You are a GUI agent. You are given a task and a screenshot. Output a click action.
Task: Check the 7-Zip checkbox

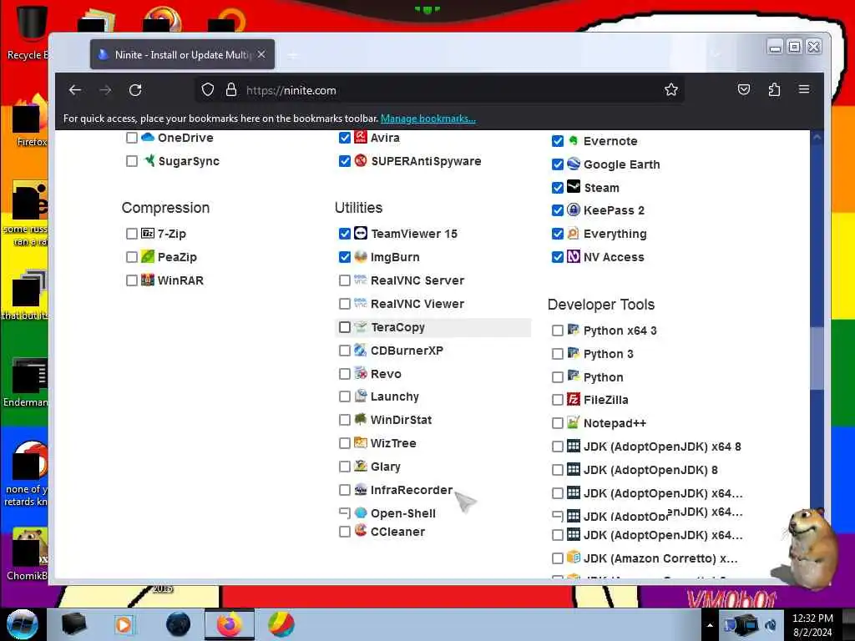[x=131, y=234]
